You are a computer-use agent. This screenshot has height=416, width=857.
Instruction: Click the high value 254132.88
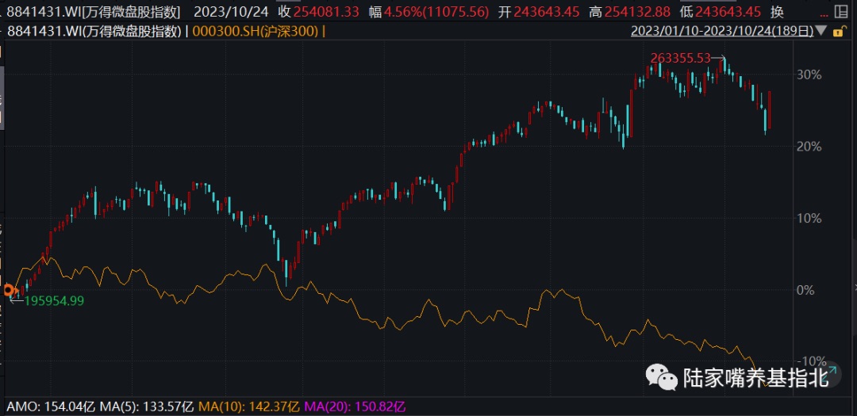pos(637,11)
